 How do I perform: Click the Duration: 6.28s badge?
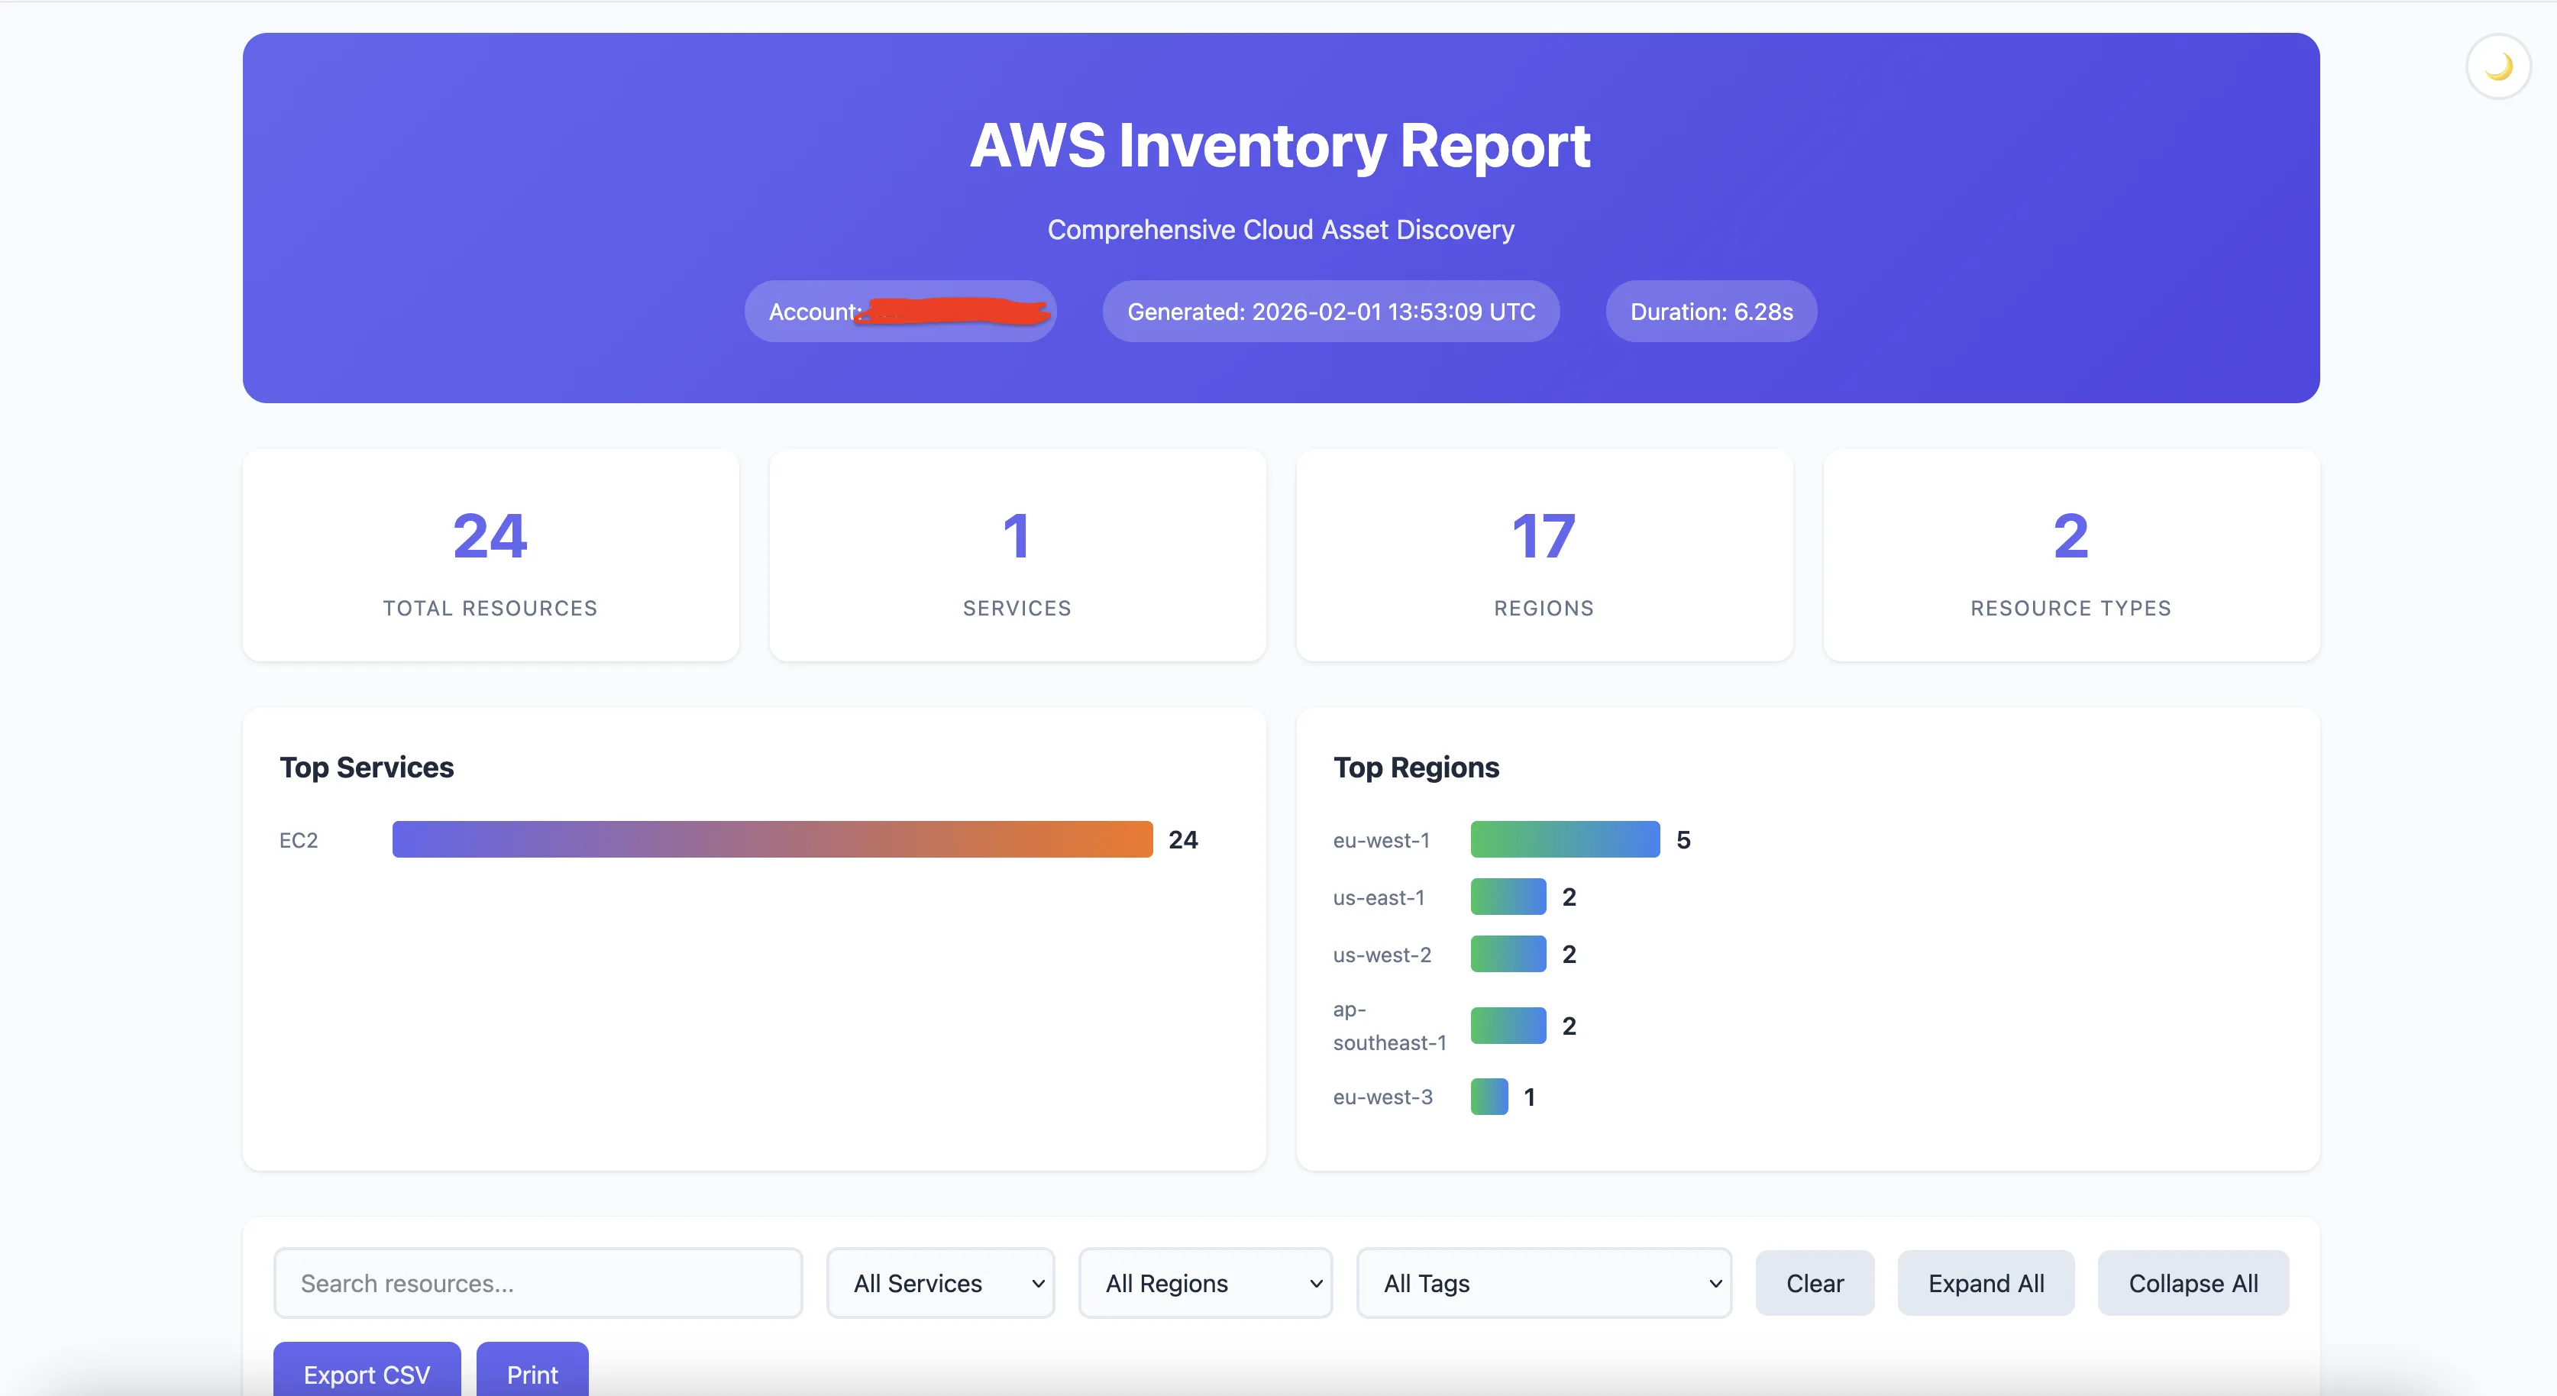point(1710,311)
